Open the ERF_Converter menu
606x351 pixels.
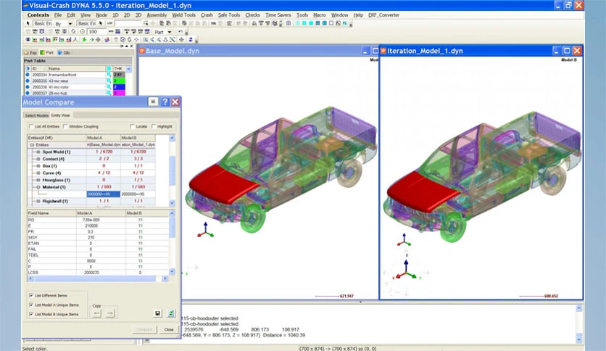383,15
